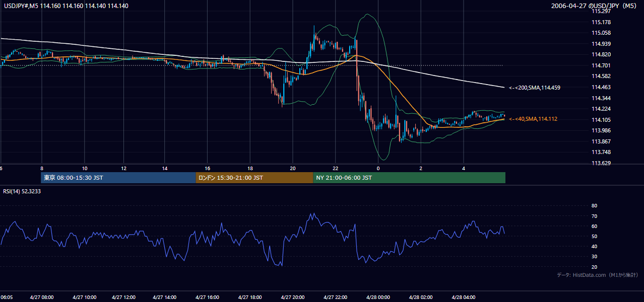Click price axis label 114.463

[x=601, y=87]
